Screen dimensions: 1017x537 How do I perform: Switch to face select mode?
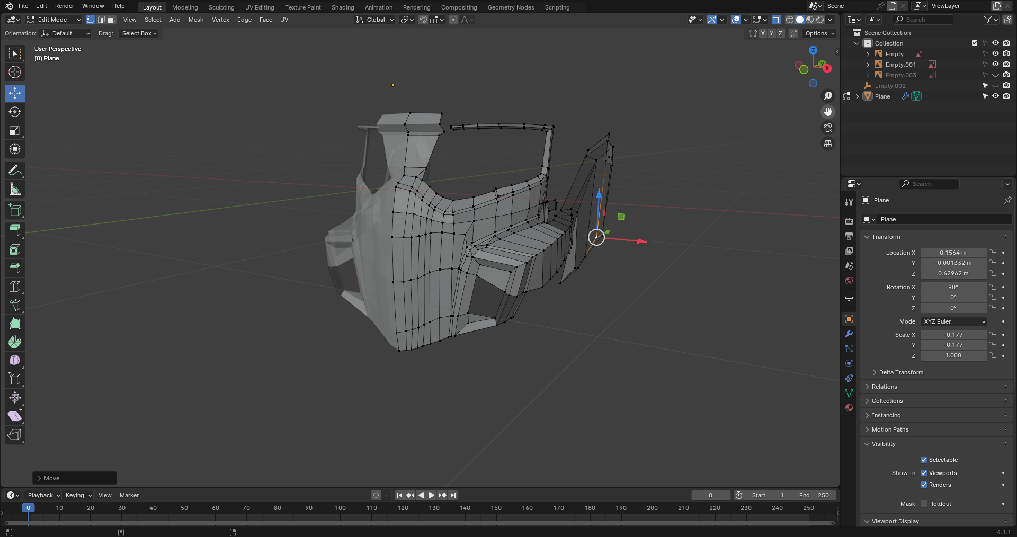click(x=111, y=20)
